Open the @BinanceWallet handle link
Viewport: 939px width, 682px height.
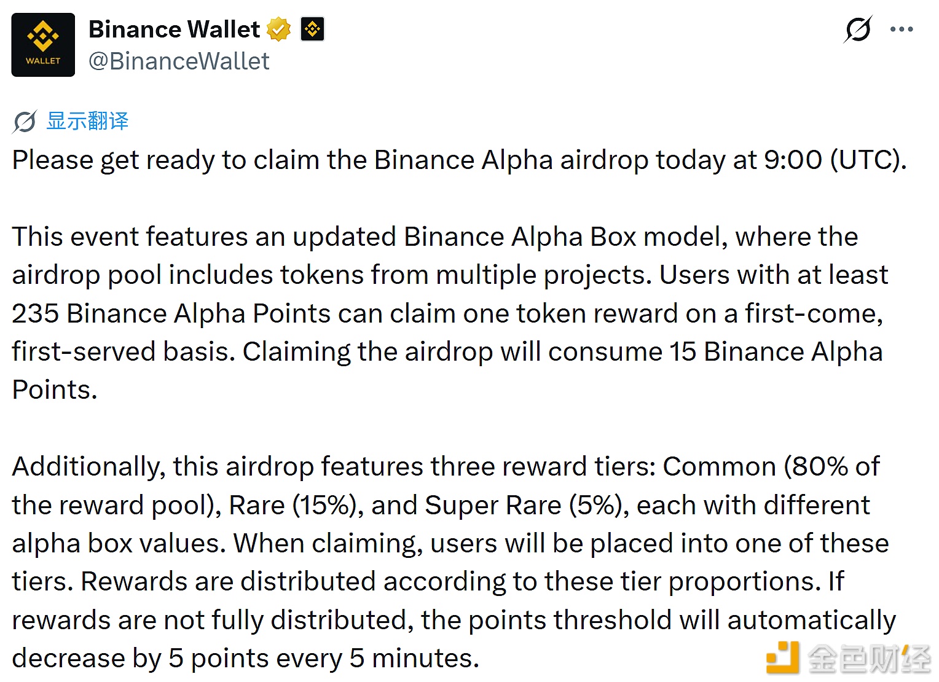(179, 61)
